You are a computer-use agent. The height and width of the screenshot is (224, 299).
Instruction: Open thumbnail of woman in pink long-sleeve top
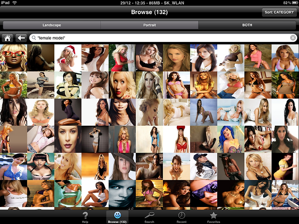258,58
